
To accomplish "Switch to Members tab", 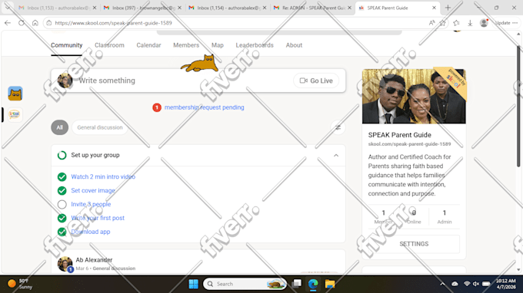I will pyautogui.click(x=186, y=45).
